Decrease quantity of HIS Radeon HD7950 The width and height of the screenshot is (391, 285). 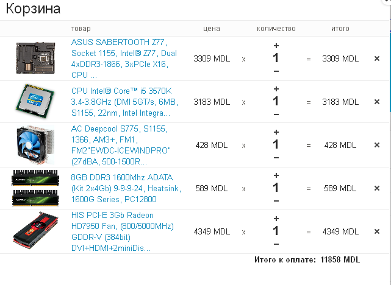click(x=276, y=244)
